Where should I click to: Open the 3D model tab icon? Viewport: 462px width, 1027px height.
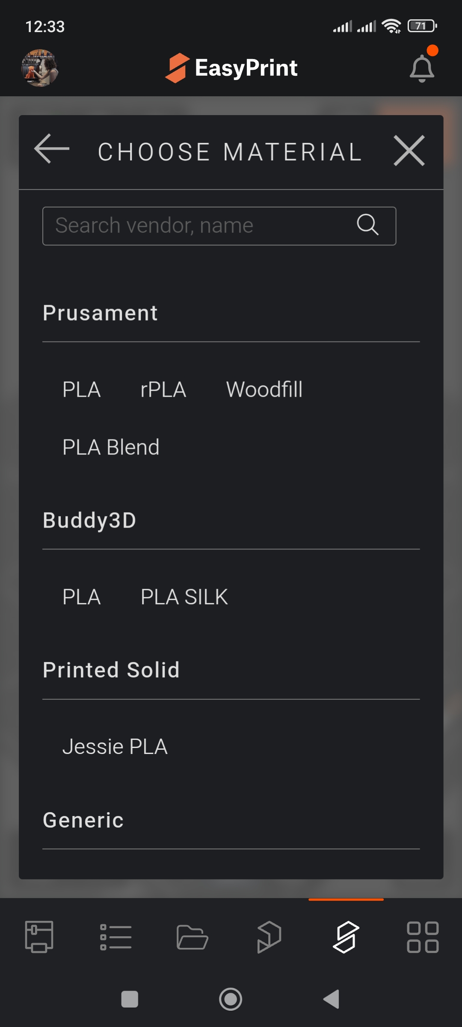pos(269,937)
